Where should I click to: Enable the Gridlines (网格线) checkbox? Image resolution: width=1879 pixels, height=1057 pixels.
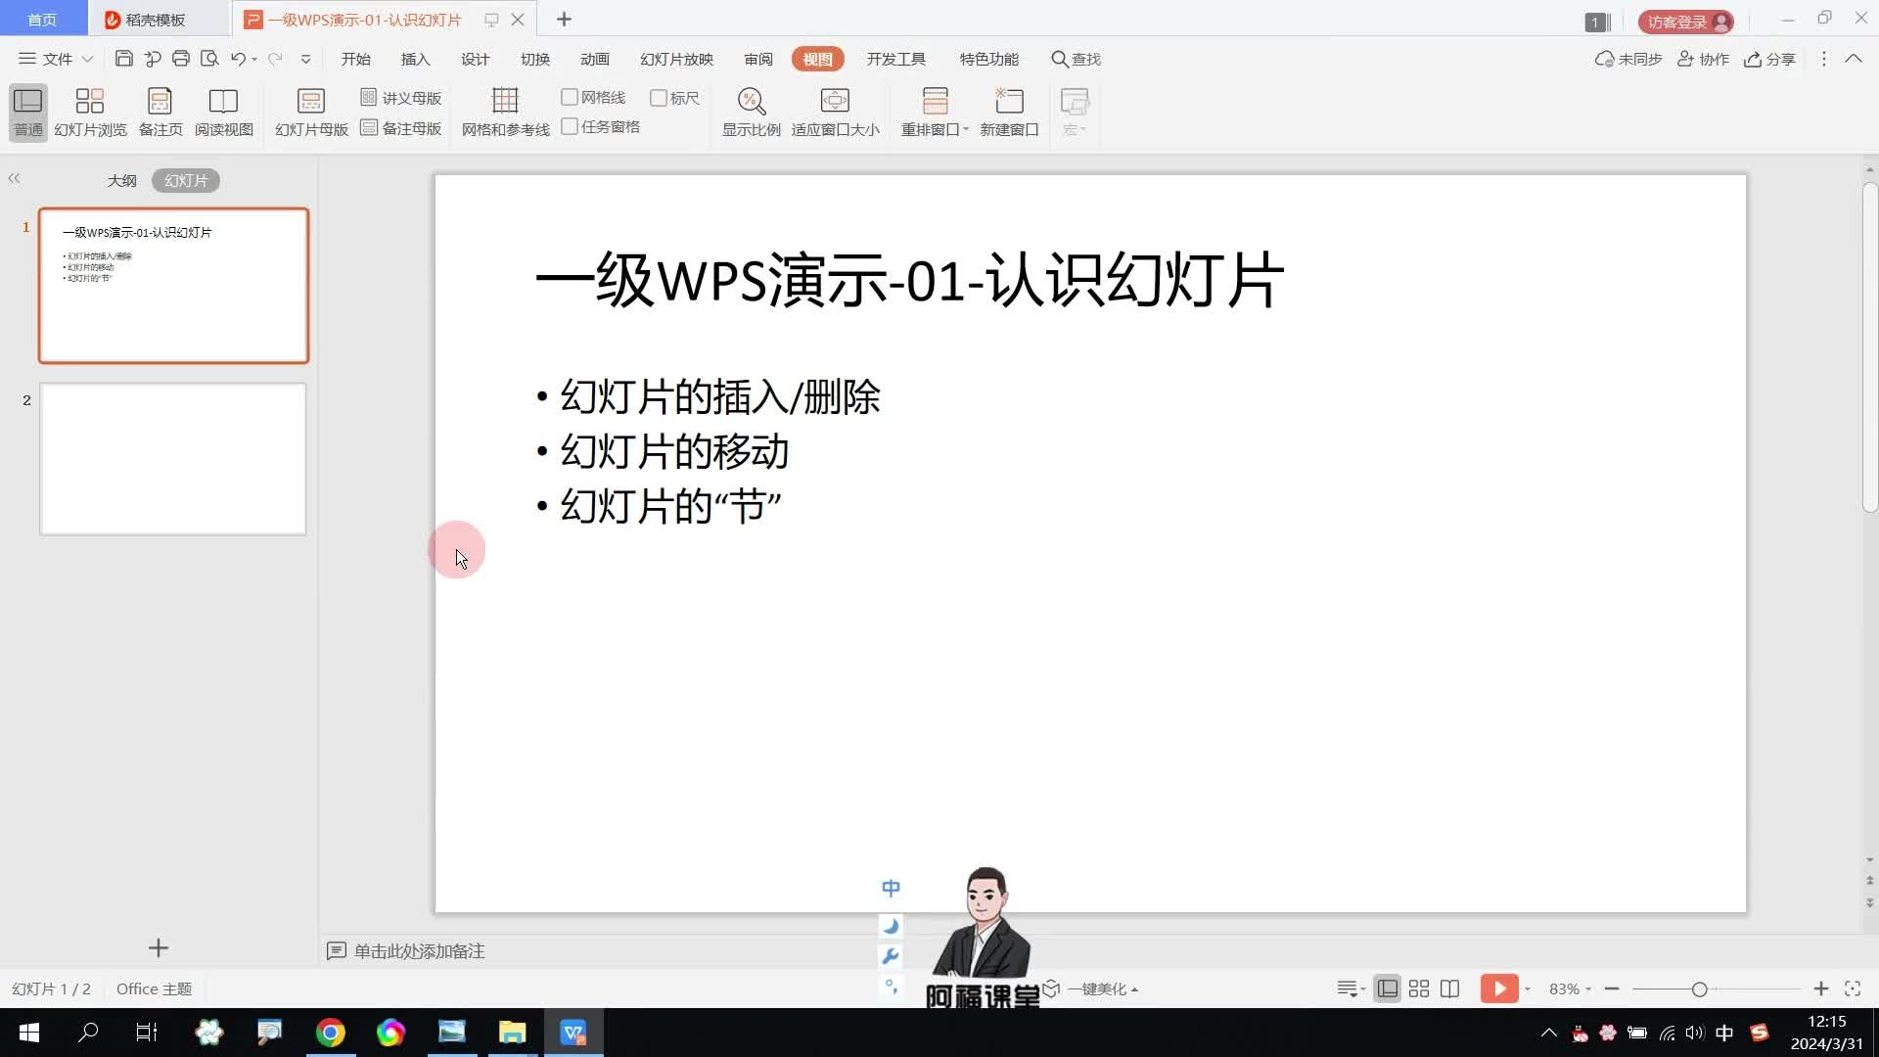570,97
